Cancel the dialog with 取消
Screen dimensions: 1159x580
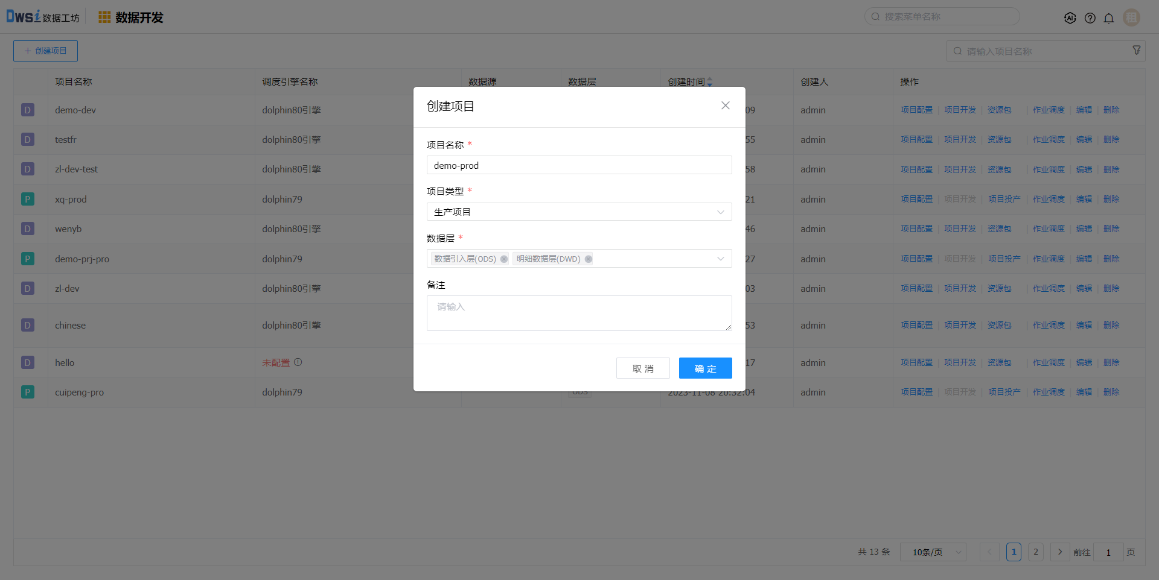pyautogui.click(x=643, y=368)
